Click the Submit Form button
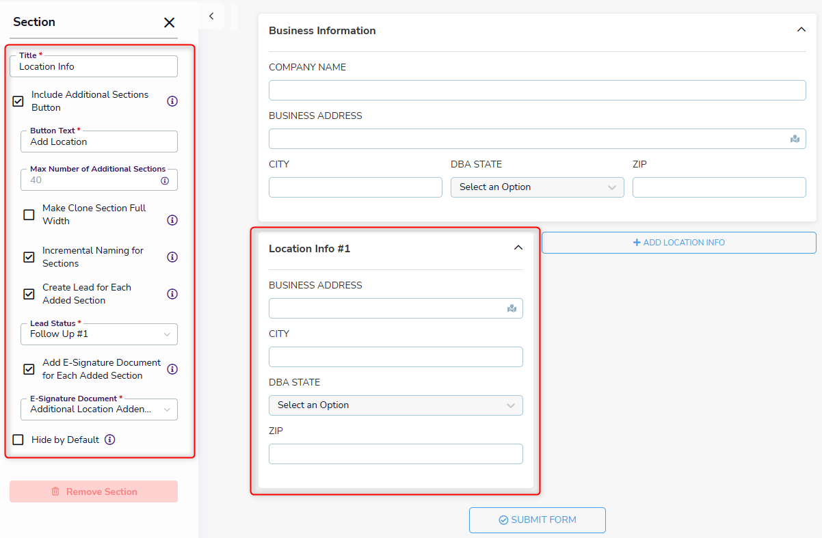The width and height of the screenshot is (822, 538). (537, 520)
